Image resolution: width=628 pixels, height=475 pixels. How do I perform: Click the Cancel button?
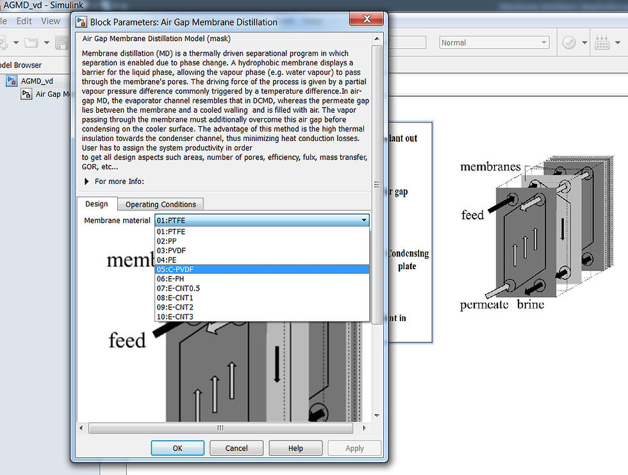coord(236,448)
